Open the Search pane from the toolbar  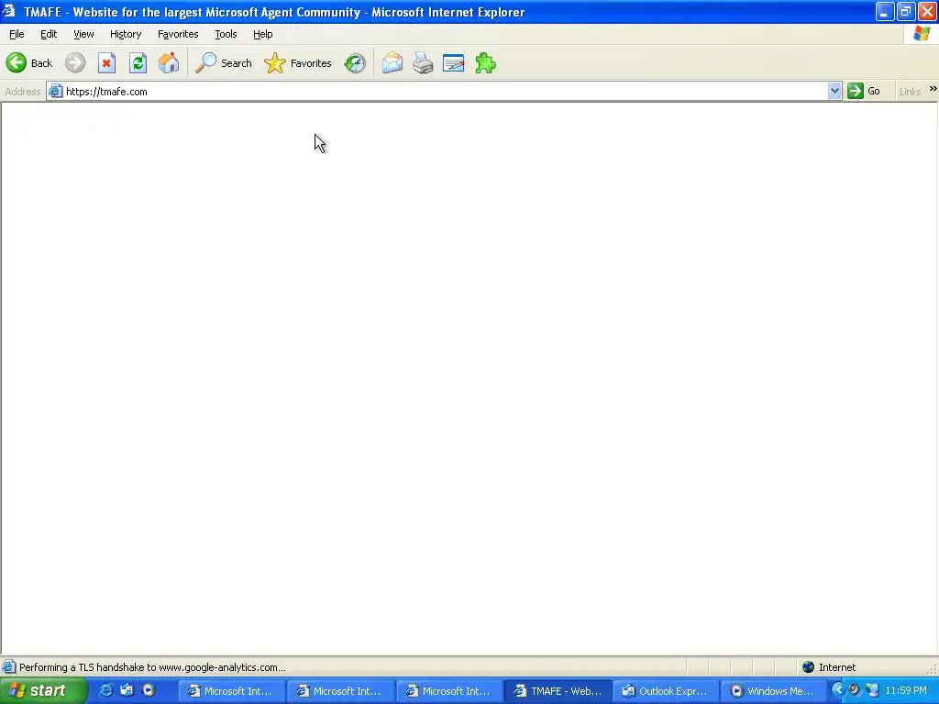[224, 63]
